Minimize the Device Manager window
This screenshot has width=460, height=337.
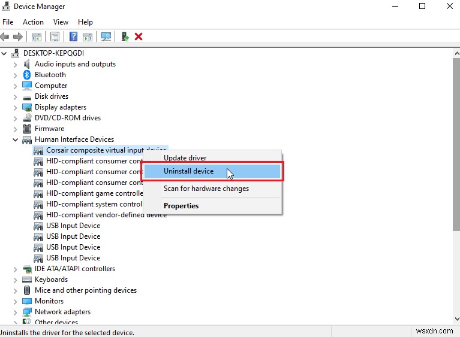(395, 6)
